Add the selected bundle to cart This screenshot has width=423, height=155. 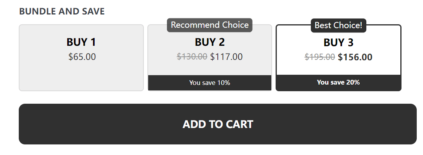tap(218, 124)
